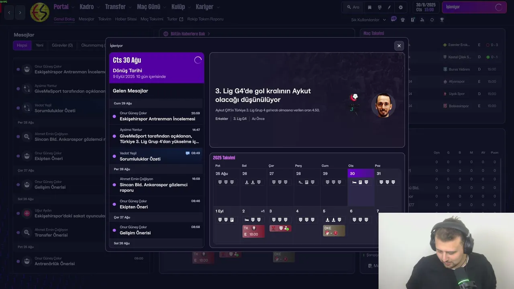The width and height of the screenshot is (514, 289).
Task: Open the Eskişehirspor club badge
Action: (x=39, y=12)
